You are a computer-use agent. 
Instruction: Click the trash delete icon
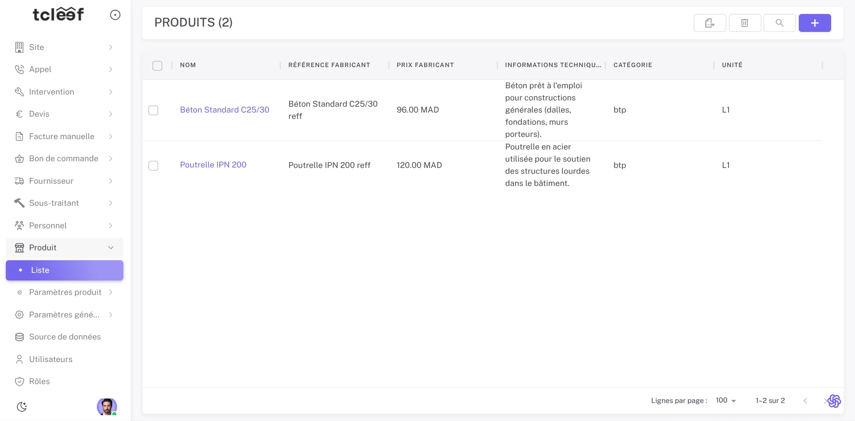(x=745, y=23)
